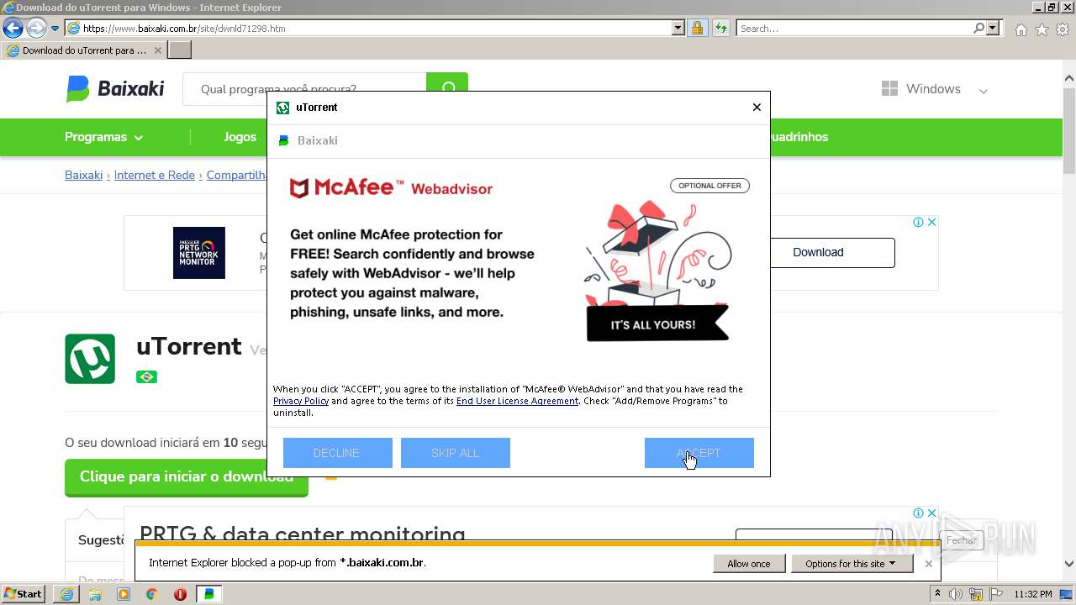This screenshot has height=605, width=1076.
Task: Open a new blank tab
Action: coord(180,50)
